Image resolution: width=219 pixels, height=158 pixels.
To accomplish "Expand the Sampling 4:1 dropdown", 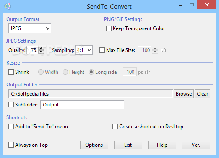I will click(x=84, y=50).
